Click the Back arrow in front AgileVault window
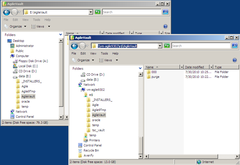This screenshot has height=165, width=240. tap(74, 46)
